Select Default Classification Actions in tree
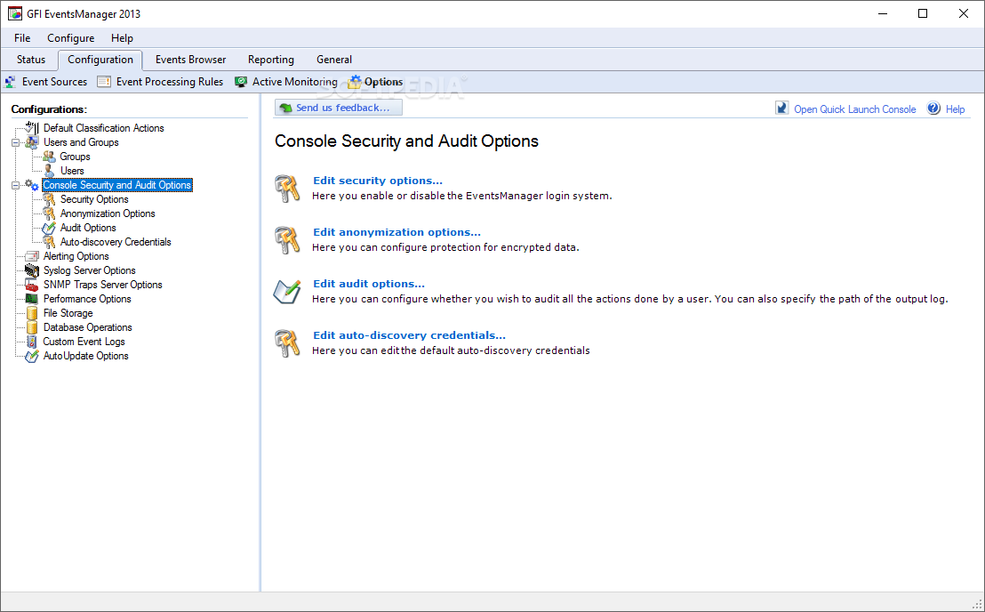 coord(104,128)
